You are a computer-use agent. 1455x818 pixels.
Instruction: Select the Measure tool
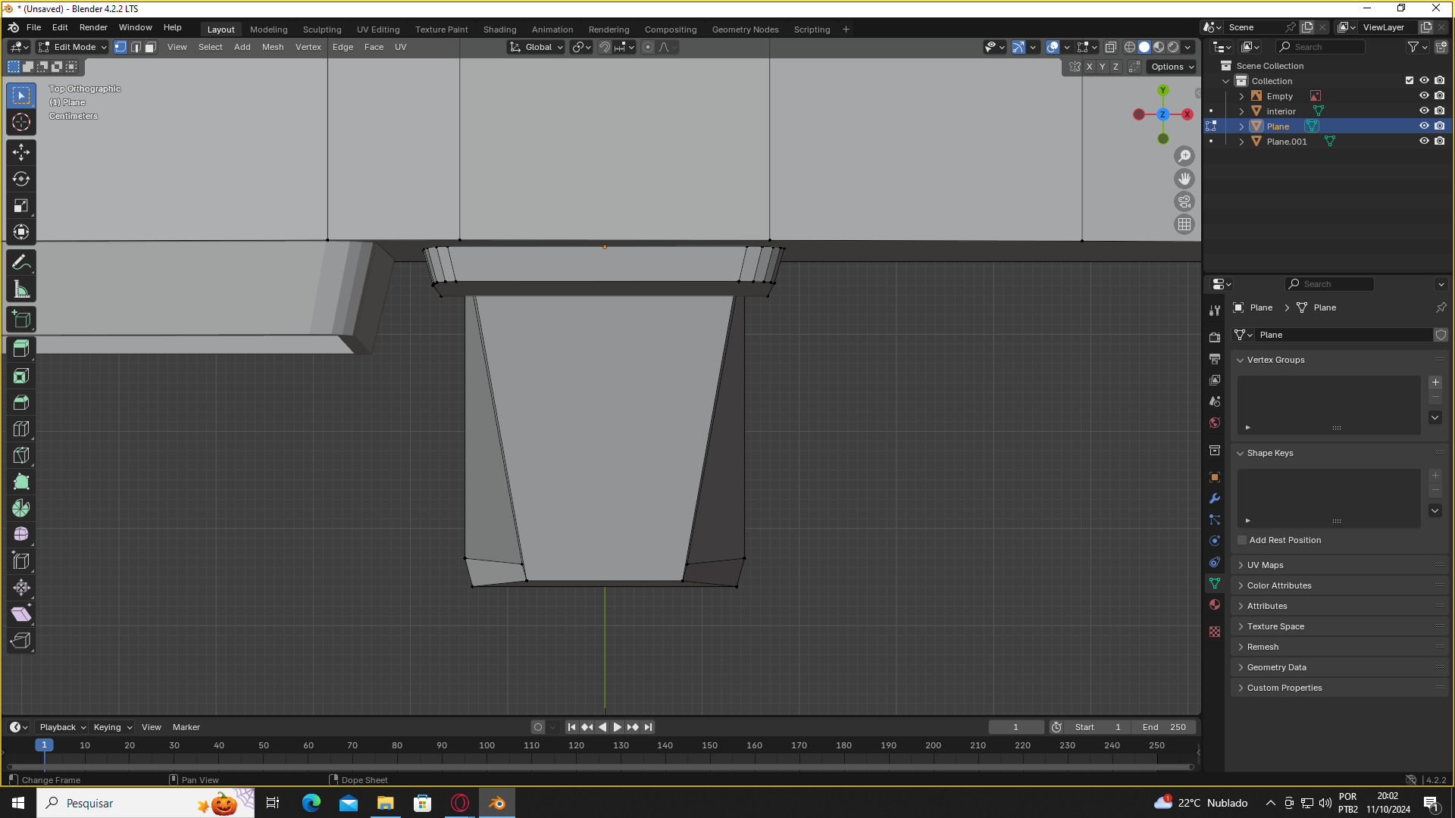tap(21, 289)
